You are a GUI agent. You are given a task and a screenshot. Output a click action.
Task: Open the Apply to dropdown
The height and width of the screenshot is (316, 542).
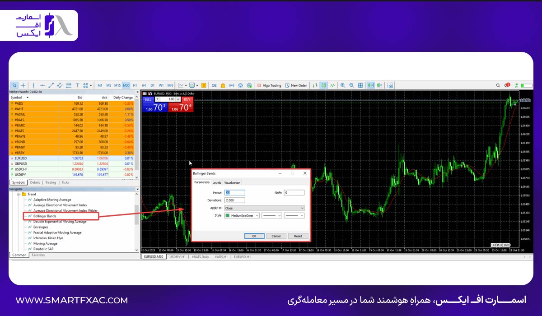click(264, 208)
